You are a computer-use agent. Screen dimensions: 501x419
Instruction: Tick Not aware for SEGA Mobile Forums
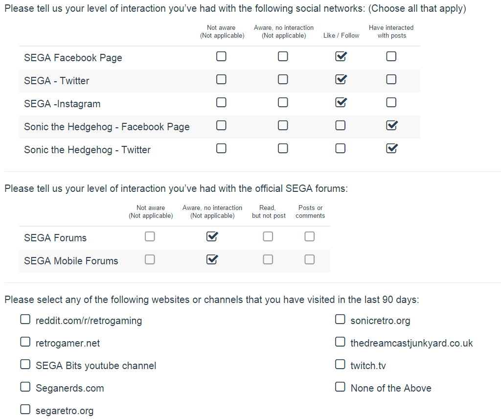150,260
